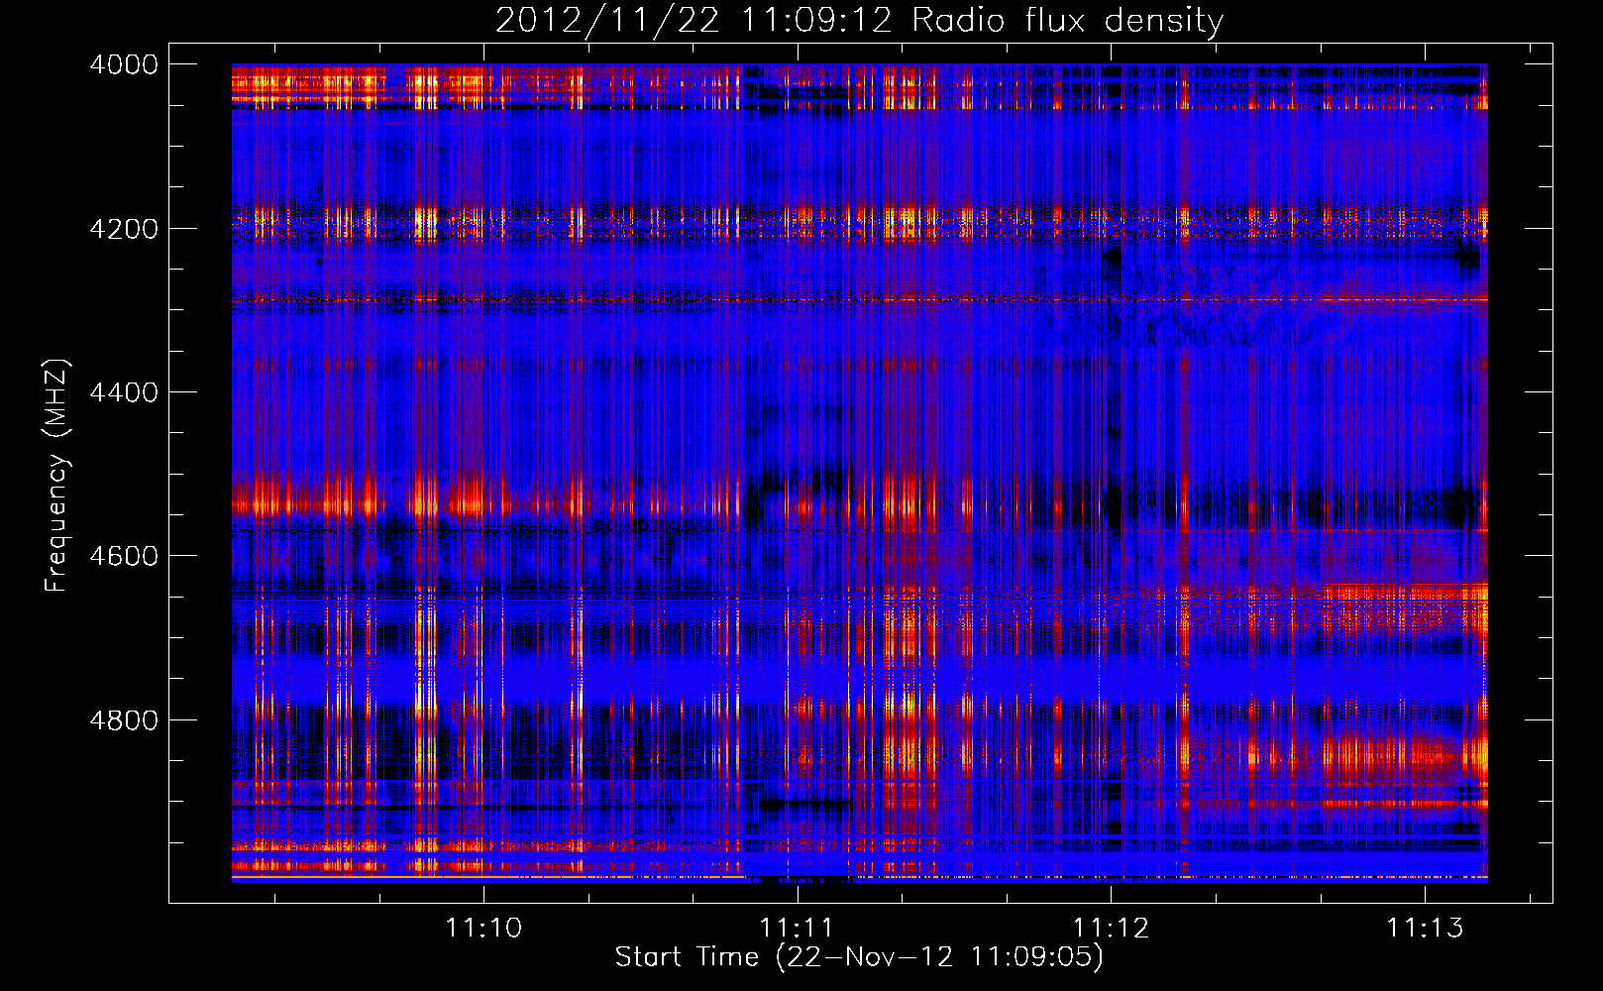Select the 4000 frequency axis label
Screen dimensions: 1603x991
tap(124, 64)
